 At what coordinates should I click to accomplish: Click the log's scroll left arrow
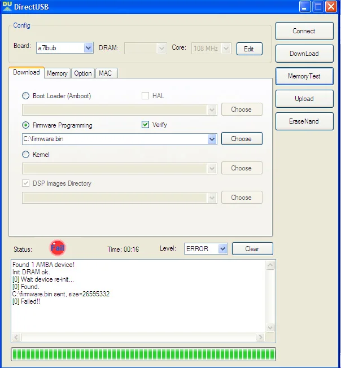(16, 338)
